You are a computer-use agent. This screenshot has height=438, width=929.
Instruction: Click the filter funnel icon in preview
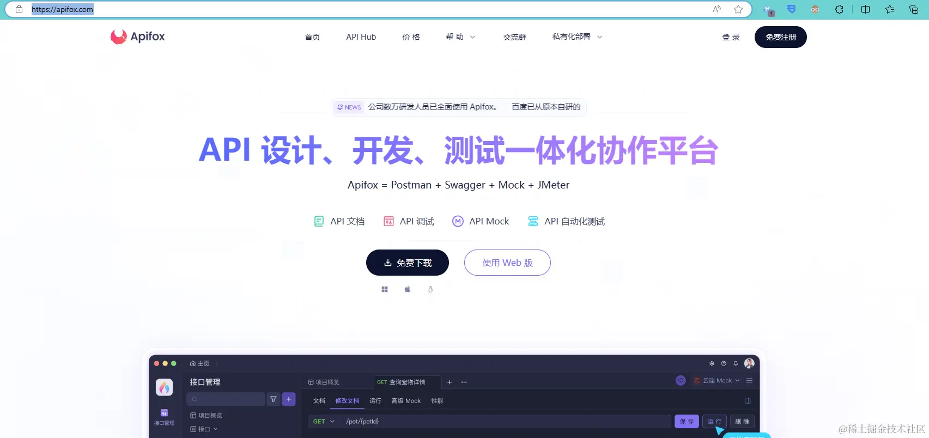(274, 399)
